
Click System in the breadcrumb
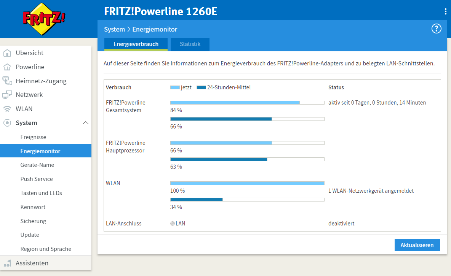(x=114, y=29)
